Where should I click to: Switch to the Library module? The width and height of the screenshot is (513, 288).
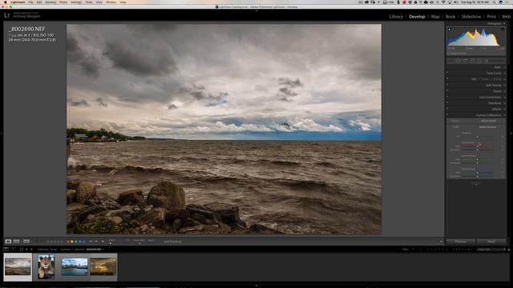[396, 17]
